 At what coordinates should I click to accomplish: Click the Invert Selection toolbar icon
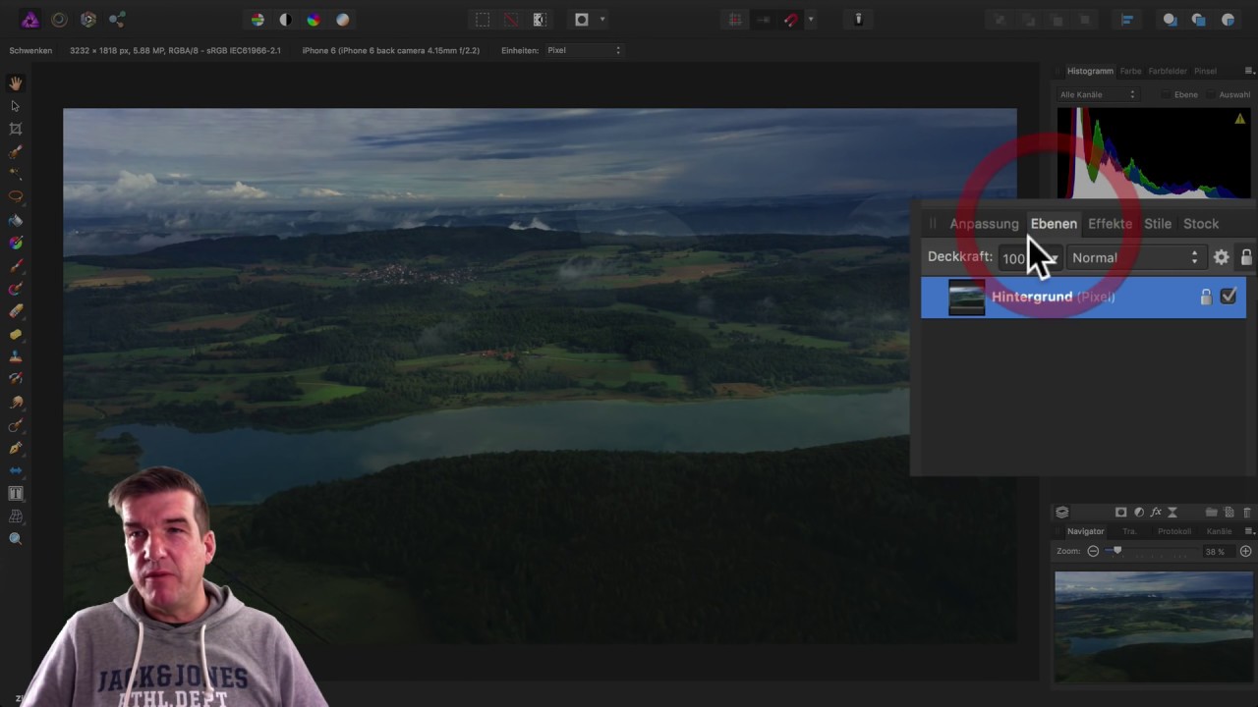(539, 20)
